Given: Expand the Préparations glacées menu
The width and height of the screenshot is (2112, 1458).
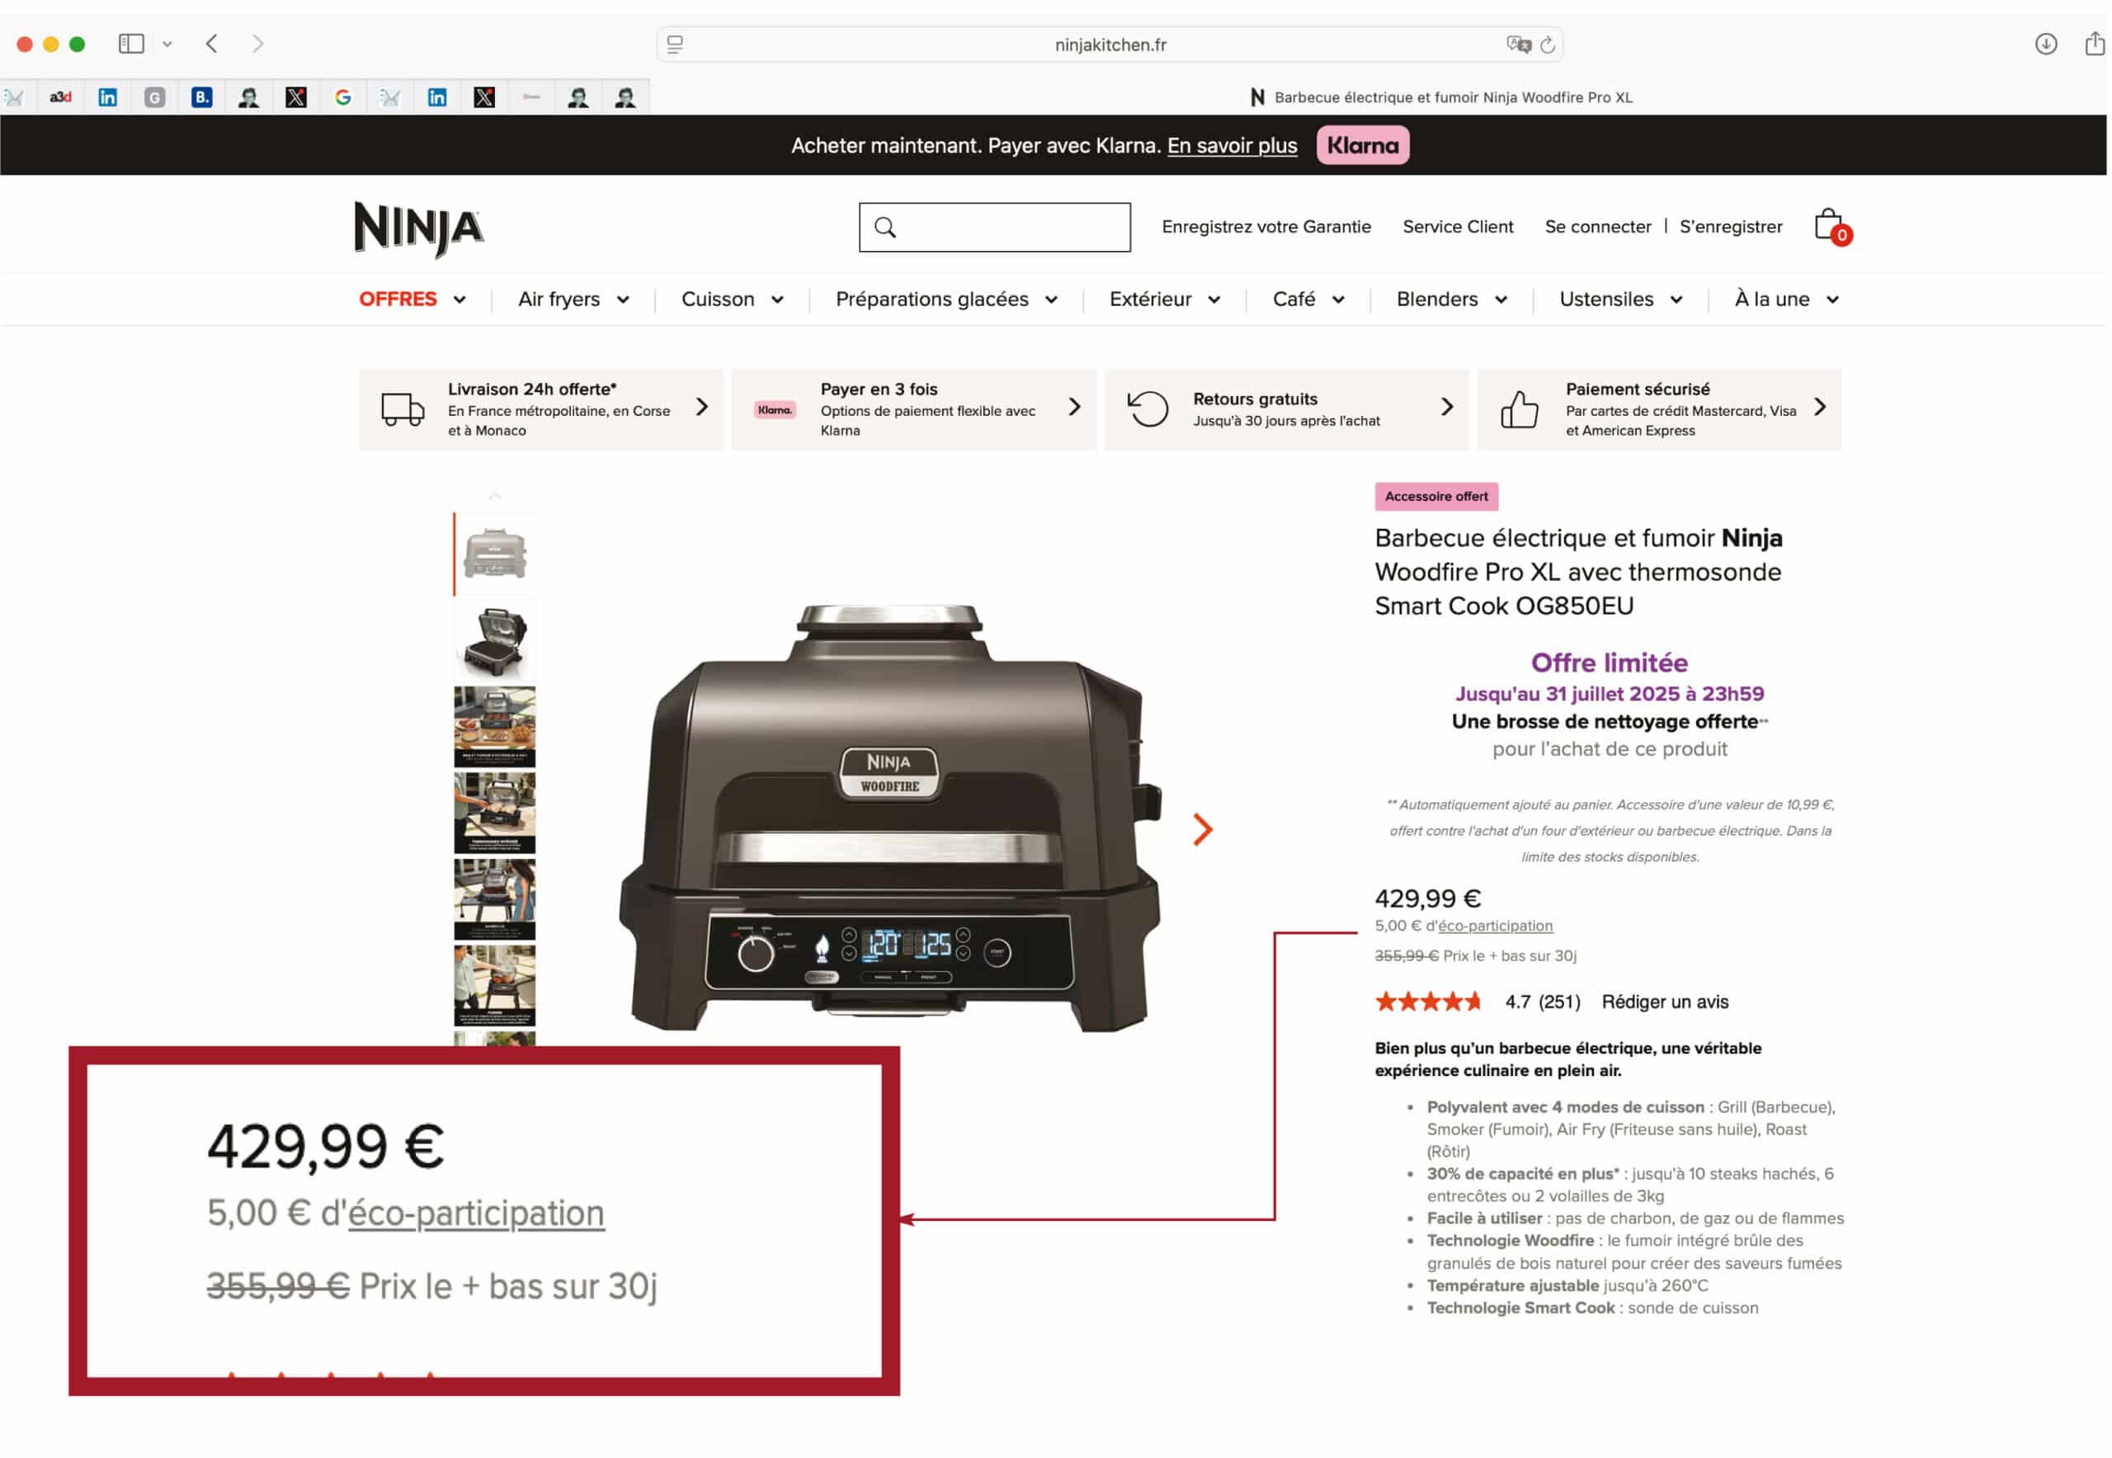Looking at the screenshot, I should [x=946, y=300].
